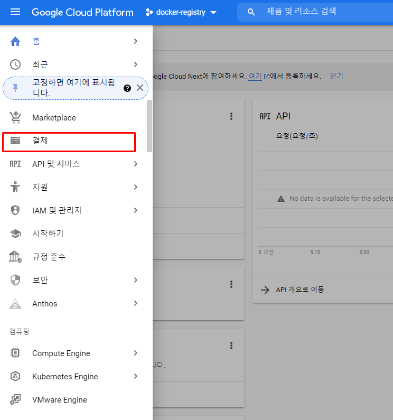Open the Marketplace menu item
Screen dimensions: 393x420
point(73,118)
